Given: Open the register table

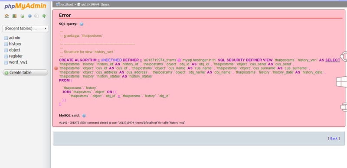Looking at the screenshot, I should [16, 56].
